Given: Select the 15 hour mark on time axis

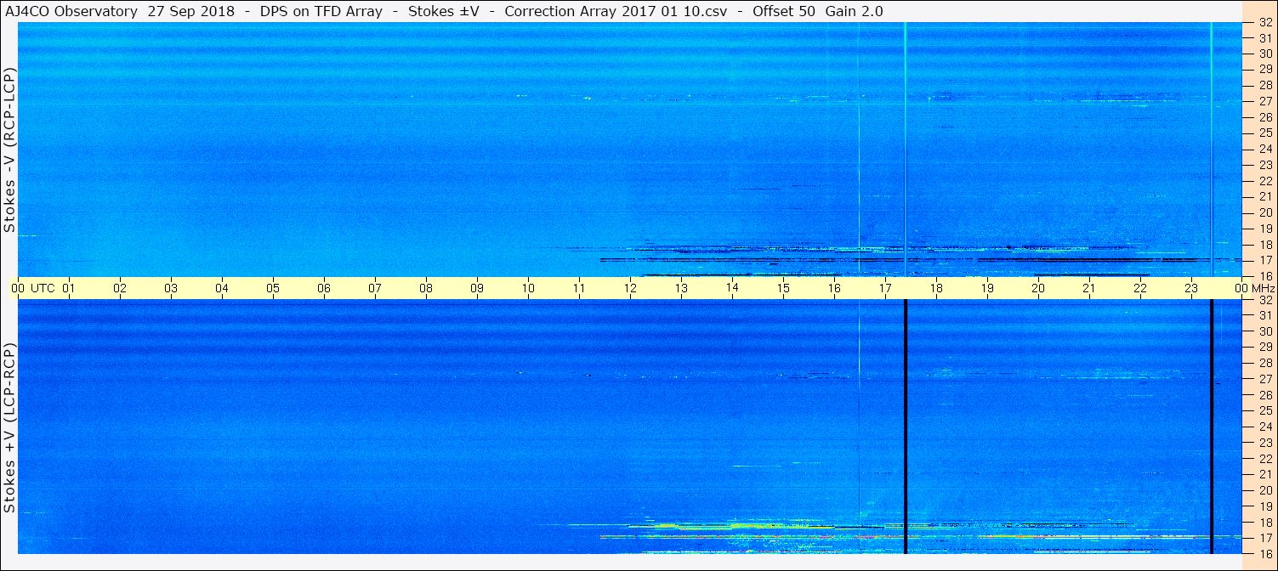Looking at the screenshot, I should [783, 288].
